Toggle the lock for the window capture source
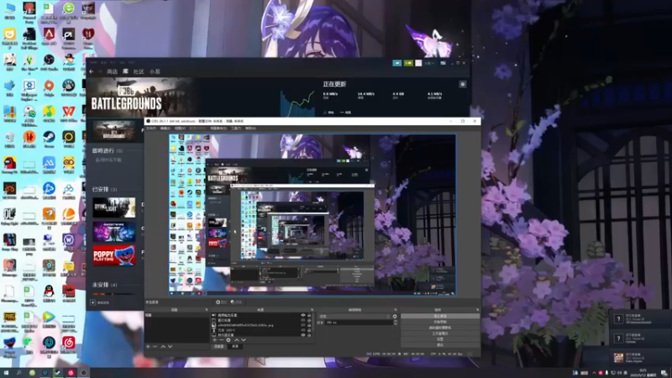Image resolution: width=672 pixels, height=378 pixels. click(x=309, y=320)
